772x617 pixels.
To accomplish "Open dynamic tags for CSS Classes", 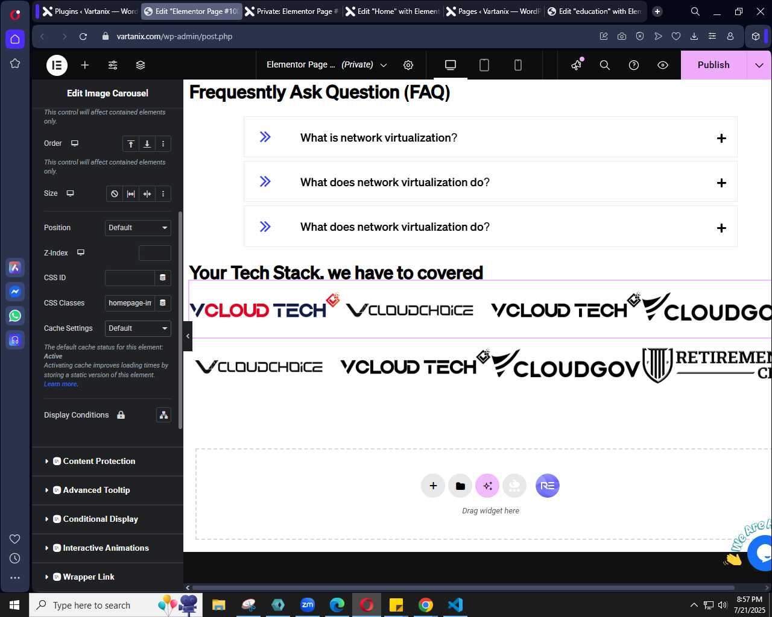I will (163, 303).
